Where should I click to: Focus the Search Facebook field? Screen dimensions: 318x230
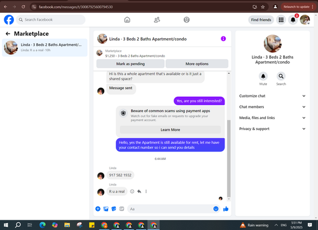click(x=51, y=20)
